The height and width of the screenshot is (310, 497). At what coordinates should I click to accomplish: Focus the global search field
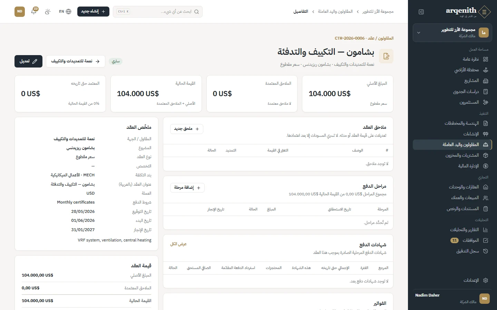click(158, 11)
